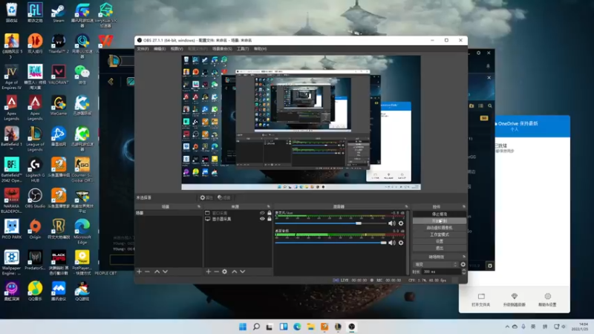Open source Properties button above the docks
This screenshot has width=594, height=334.
[206, 197]
